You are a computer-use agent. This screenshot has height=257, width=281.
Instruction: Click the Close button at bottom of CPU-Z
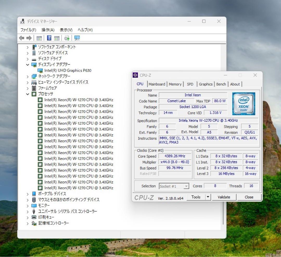[249, 197]
